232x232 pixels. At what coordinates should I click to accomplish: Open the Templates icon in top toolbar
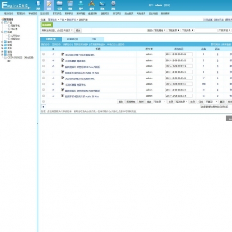pyautogui.click(x=70, y=5)
